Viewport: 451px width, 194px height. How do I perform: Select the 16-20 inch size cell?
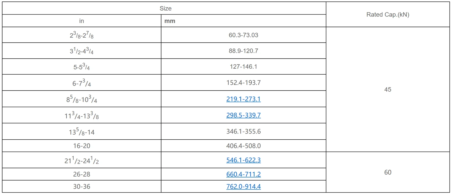82,146
